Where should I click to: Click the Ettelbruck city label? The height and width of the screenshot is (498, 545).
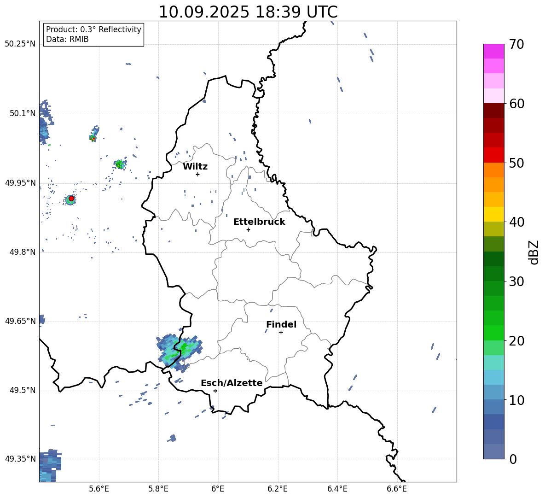tap(259, 222)
